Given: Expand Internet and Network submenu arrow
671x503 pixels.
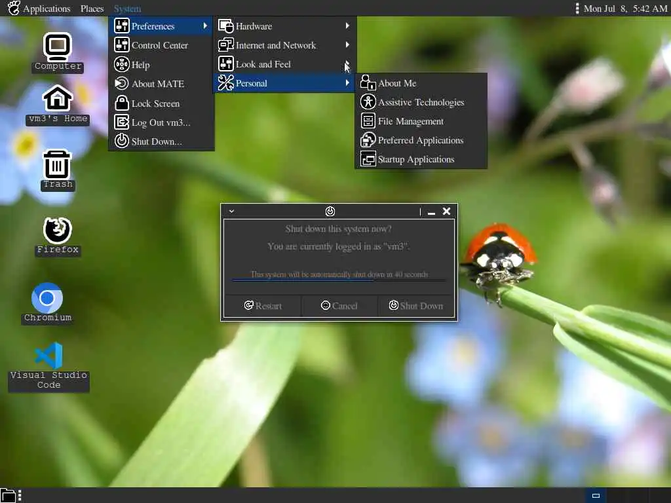Looking at the screenshot, I should 347,45.
